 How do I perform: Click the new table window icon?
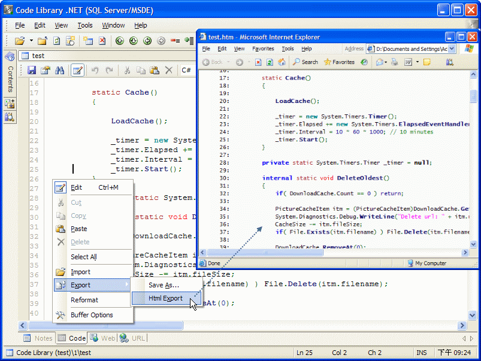(88, 41)
